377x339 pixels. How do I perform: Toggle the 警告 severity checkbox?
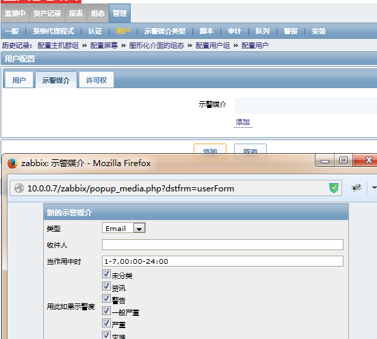pyautogui.click(x=106, y=299)
